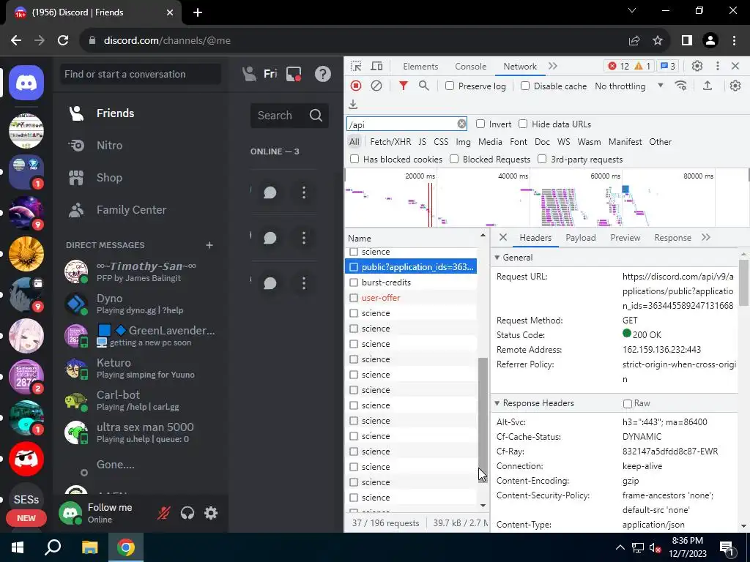Viewport: 750px width, 562px height.
Task: Switch to the Elements panel
Action: pos(420,67)
